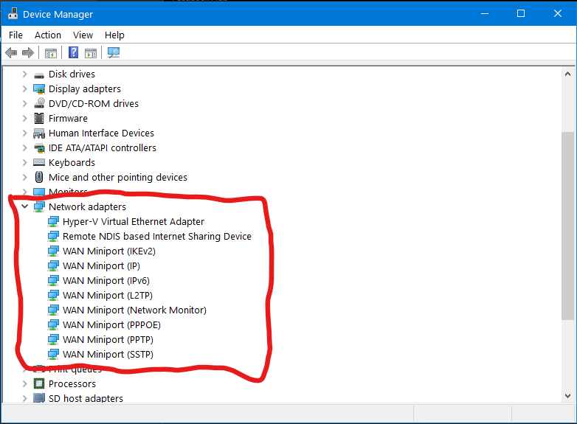Expand the Firmware node

point(24,118)
